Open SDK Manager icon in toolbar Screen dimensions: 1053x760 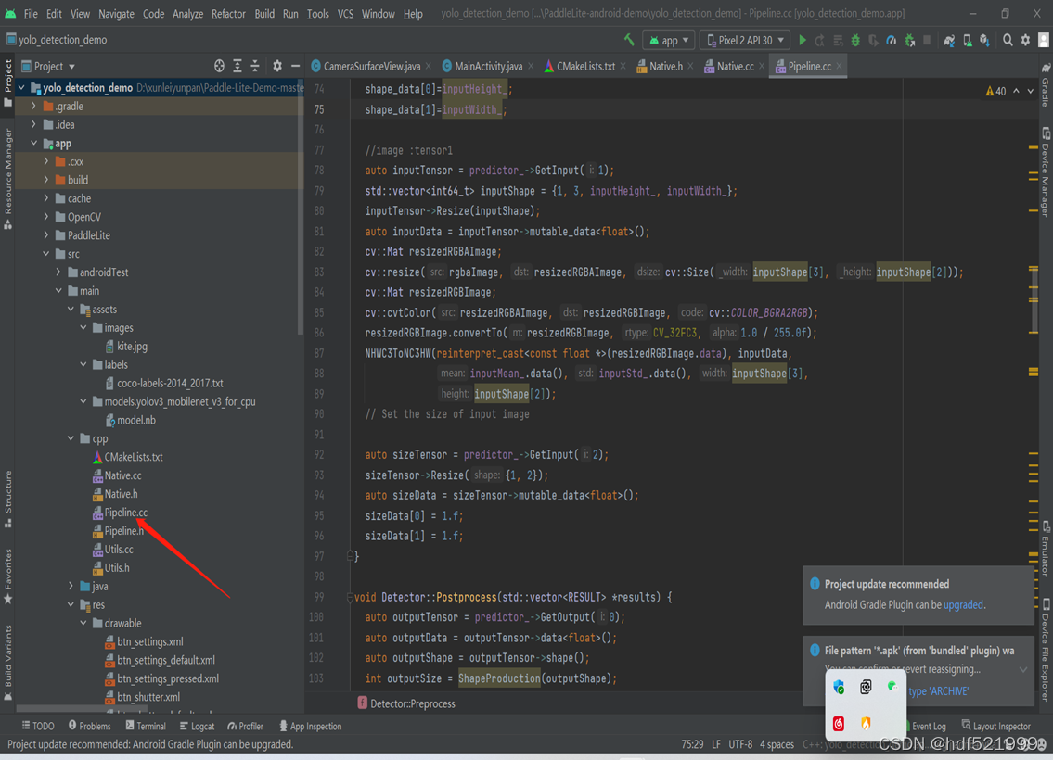(x=984, y=40)
